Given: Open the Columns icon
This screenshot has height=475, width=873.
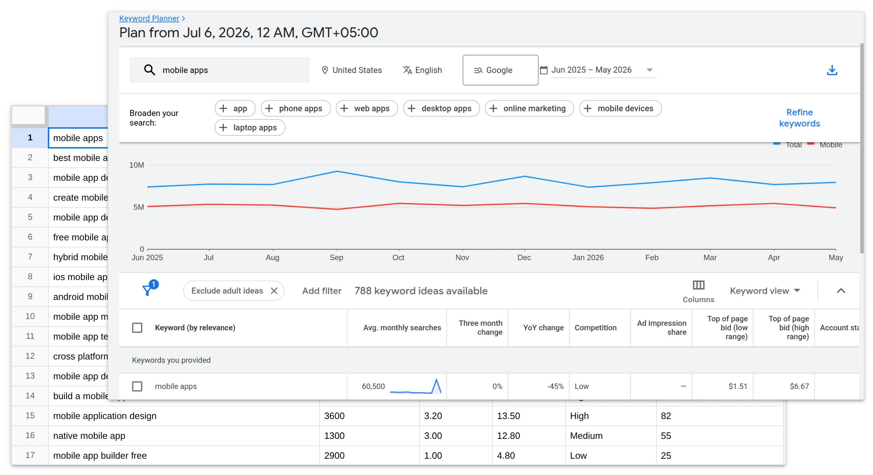Looking at the screenshot, I should tap(698, 285).
